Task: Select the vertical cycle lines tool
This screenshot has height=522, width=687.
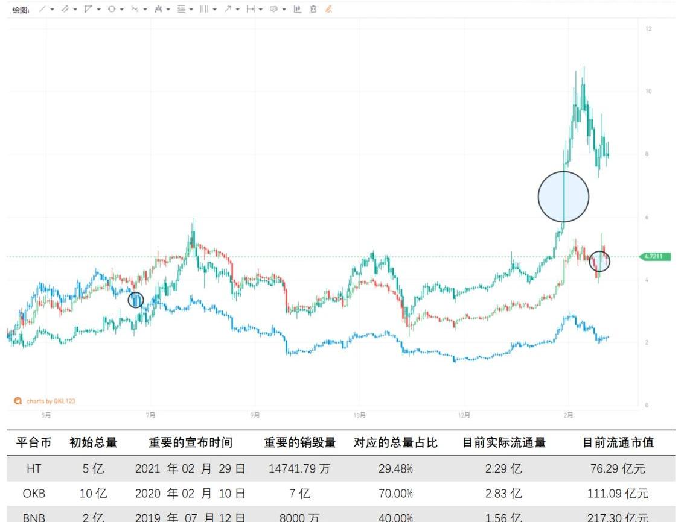Action: coord(204,9)
